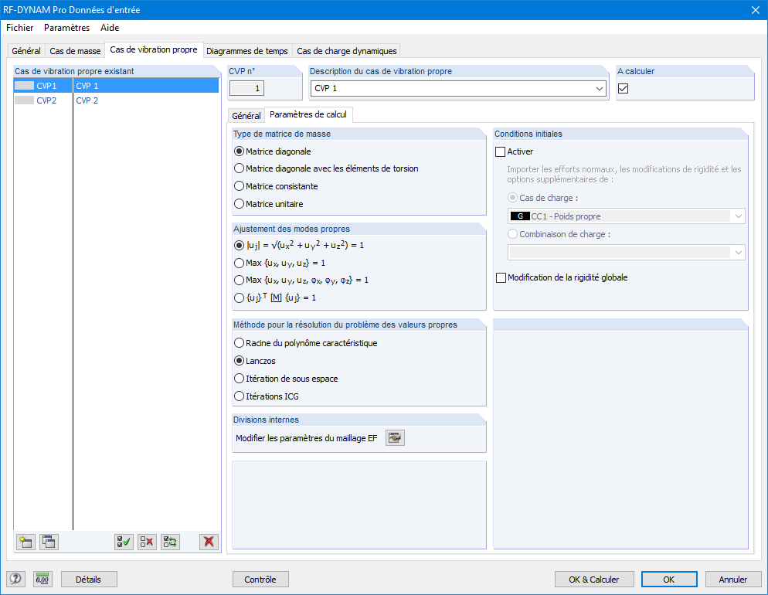
Task: Open units and decimals 0.00 icon
Action: point(42,580)
